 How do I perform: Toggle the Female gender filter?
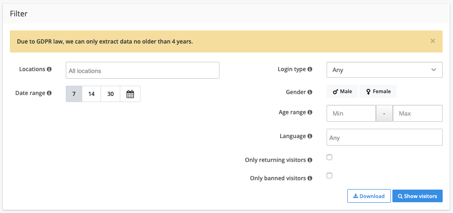(378, 92)
